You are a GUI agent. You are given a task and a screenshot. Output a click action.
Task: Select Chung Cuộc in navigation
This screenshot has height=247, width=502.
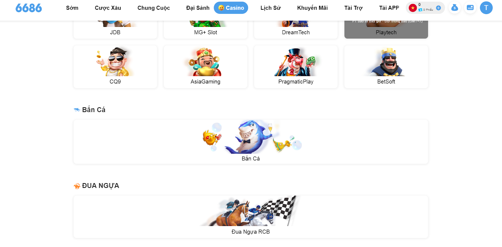coord(153,8)
